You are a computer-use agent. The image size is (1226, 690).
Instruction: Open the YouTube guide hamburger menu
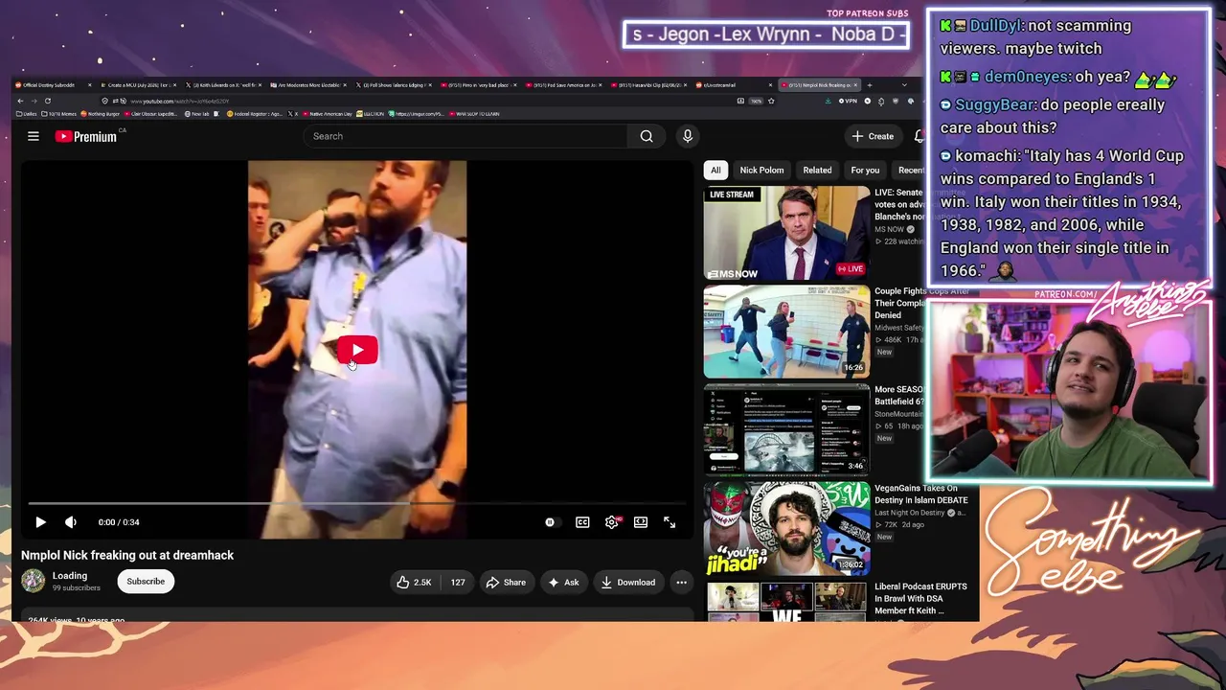[34, 136]
